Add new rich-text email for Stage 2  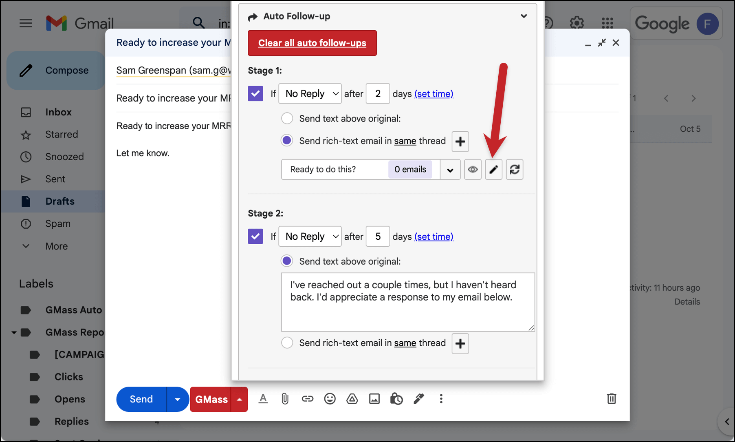460,343
